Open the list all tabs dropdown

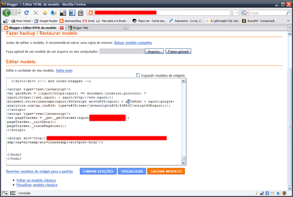290,28
